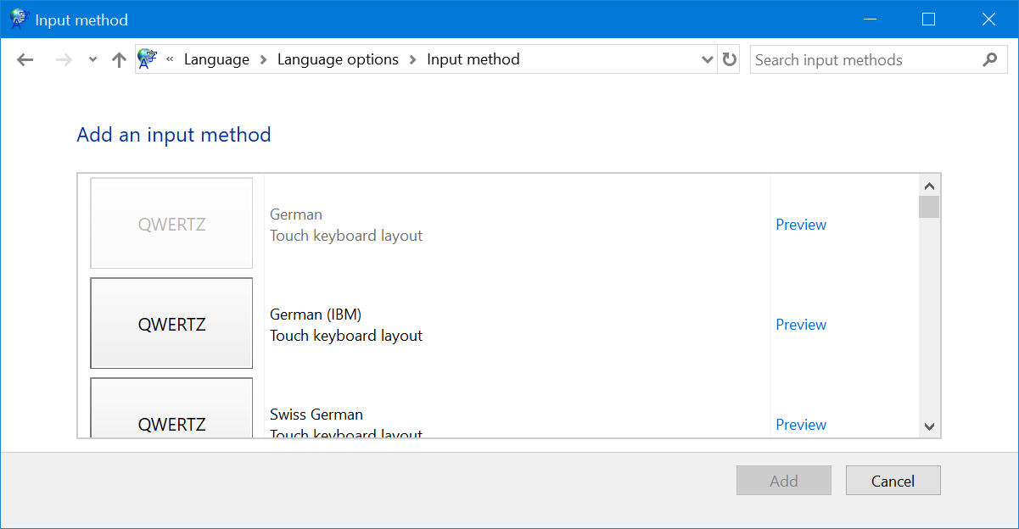Navigate to Language options breadcrumb

338,59
